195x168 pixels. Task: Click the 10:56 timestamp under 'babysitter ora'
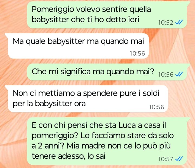click(157, 107)
